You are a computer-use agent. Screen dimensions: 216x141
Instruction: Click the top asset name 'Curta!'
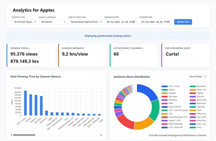(x=172, y=54)
